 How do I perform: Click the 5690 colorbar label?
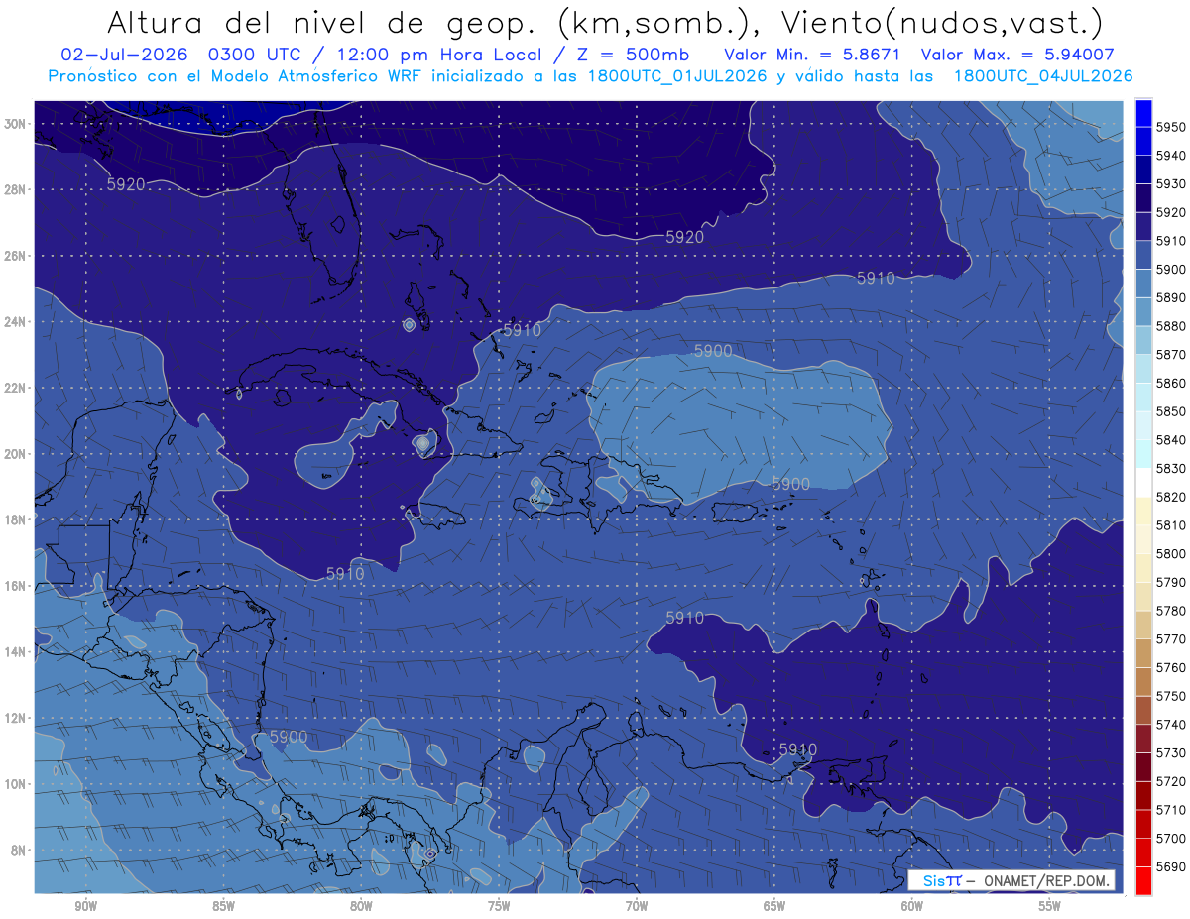[x=1171, y=866]
